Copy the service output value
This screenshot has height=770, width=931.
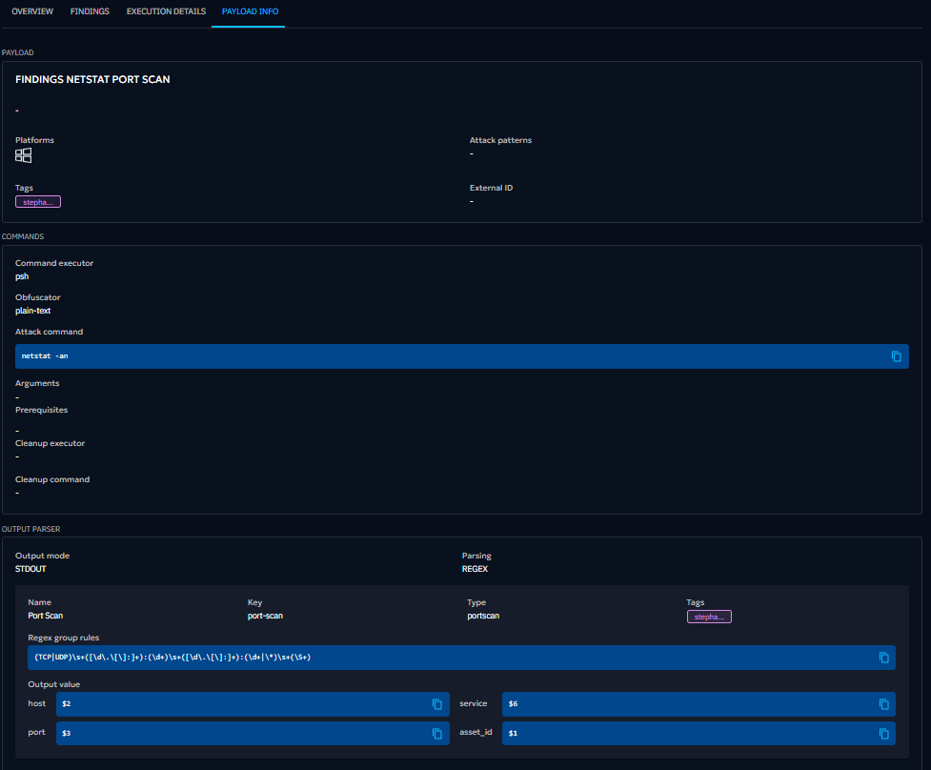[883, 704]
